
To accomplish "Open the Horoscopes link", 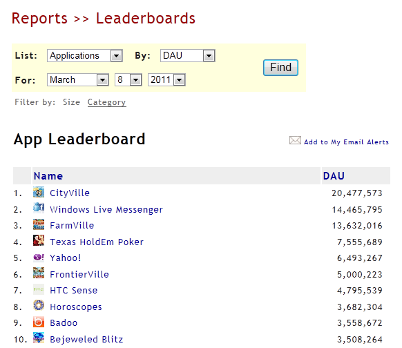I will pos(76,307).
